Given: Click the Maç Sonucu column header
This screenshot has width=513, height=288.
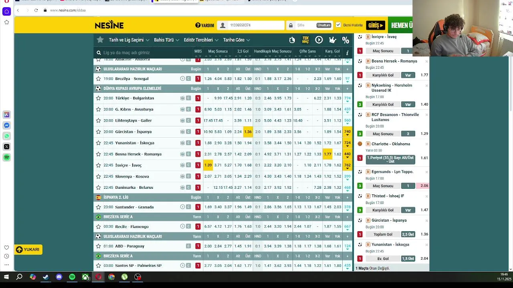Looking at the screenshot, I should (x=218, y=51).
